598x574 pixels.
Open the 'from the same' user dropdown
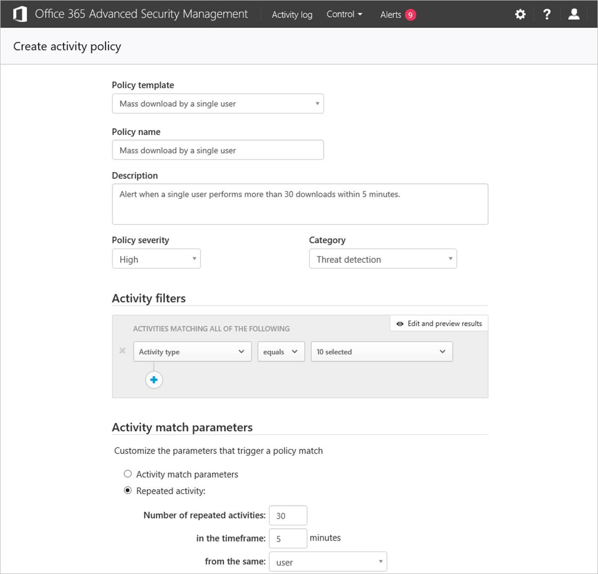click(x=328, y=562)
